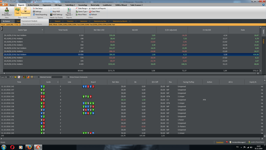Open the Last 250 hands dropdown
The height and width of the screenshot is (150, 266).
[10, 77]
